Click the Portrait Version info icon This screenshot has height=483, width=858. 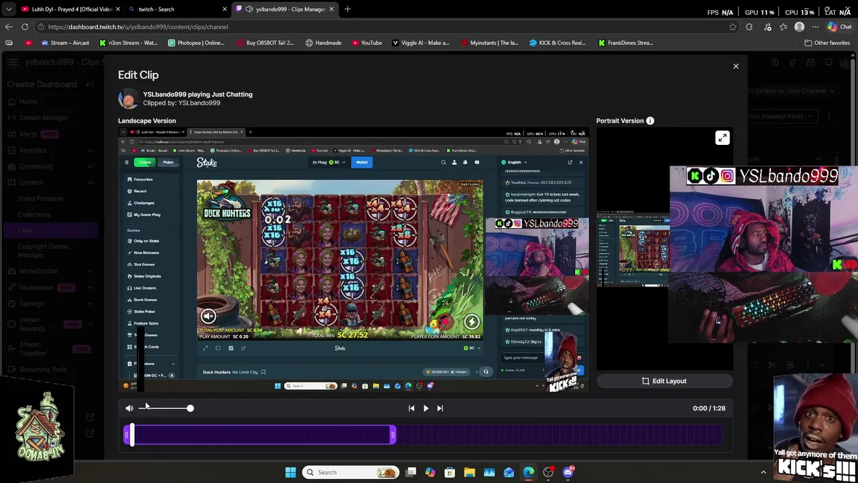pos(650,121)
